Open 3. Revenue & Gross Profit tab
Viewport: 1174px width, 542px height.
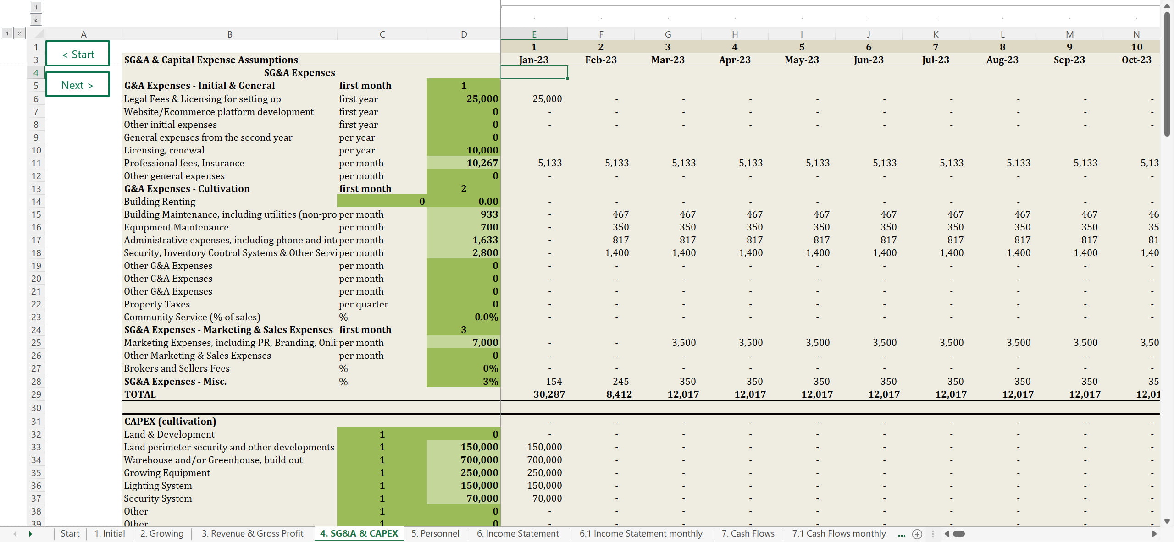coord(252,533)
